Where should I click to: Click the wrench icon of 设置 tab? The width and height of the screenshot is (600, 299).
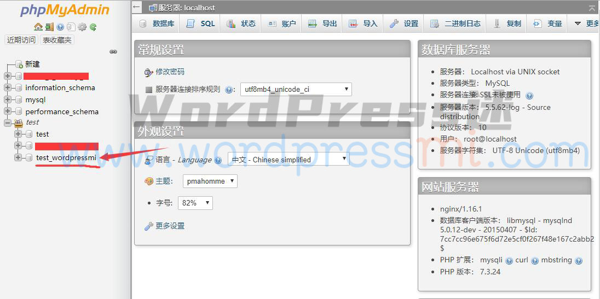394,24
